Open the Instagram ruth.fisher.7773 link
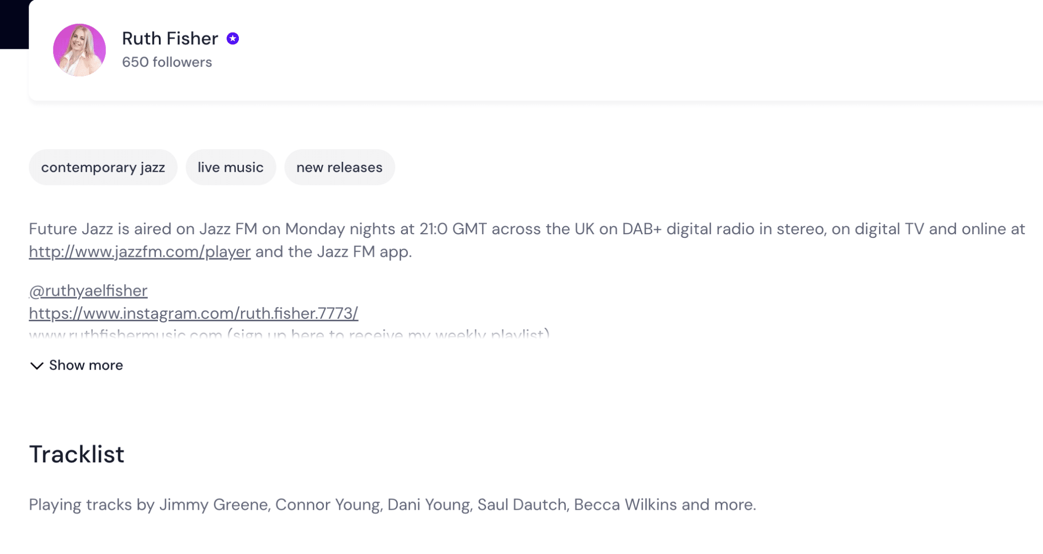The image size is (1043, 554). 194,313
